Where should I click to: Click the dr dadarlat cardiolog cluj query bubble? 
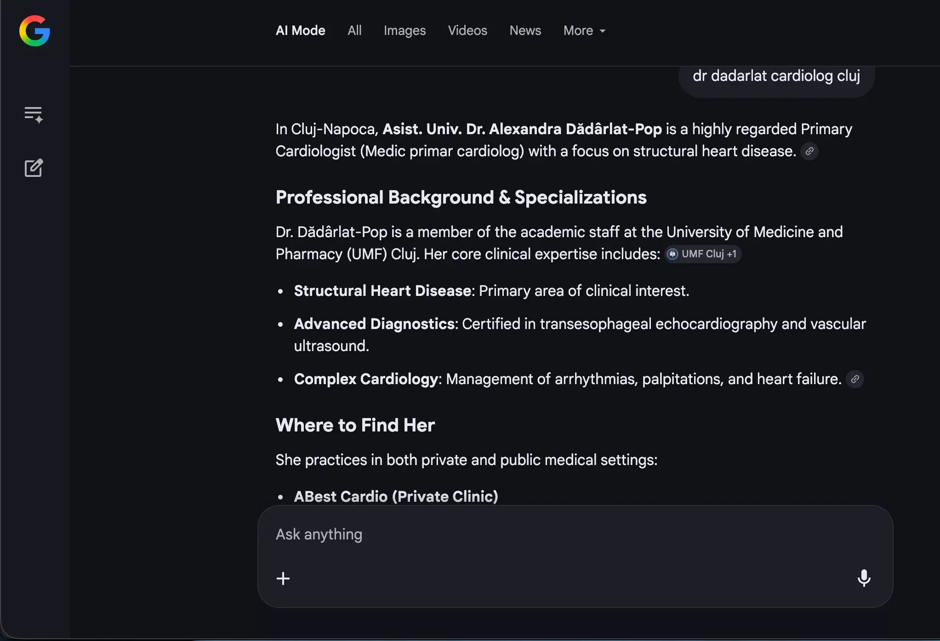(776, 76)
